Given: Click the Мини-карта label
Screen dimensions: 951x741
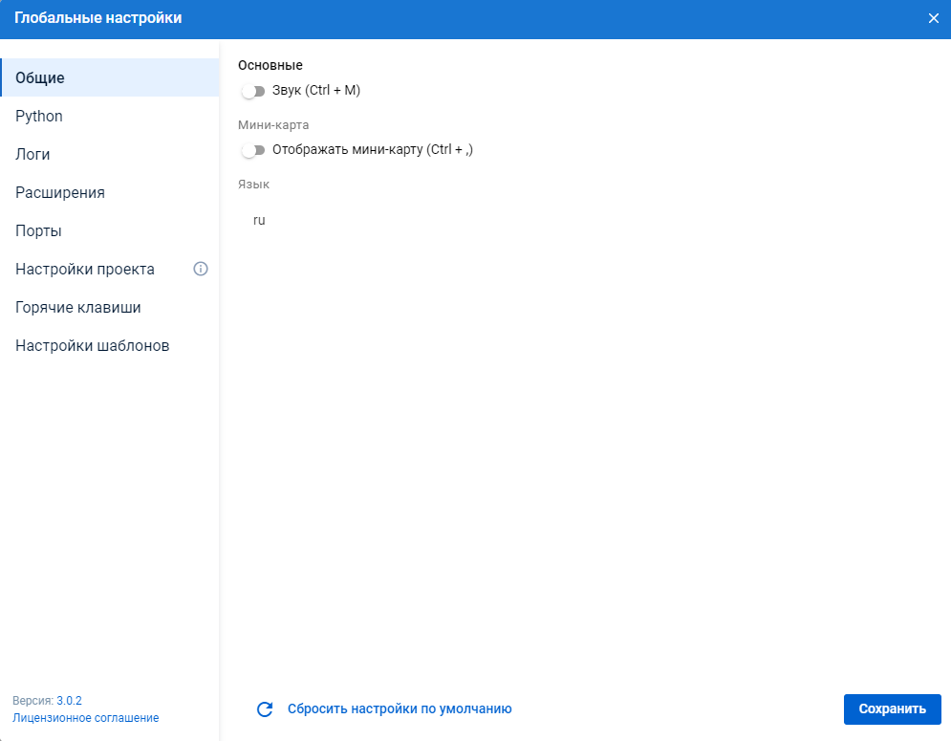Looking at the screenshot, I should pyautogui.click(x=273, y=124).
